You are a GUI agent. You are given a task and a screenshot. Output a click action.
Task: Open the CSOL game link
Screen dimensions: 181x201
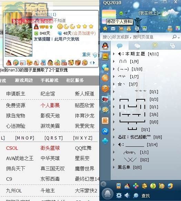coord(12,148)
